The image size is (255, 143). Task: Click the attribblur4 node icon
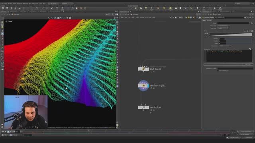click(x=143, y=107)
